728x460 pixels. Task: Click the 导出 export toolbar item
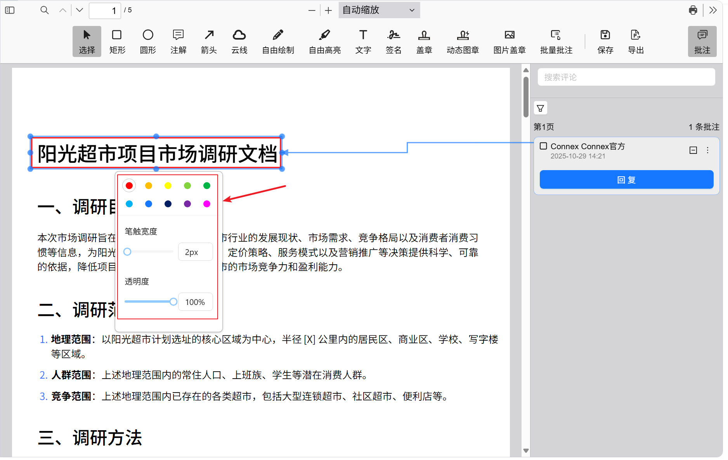pyautogui.click(x=635, y=41)
